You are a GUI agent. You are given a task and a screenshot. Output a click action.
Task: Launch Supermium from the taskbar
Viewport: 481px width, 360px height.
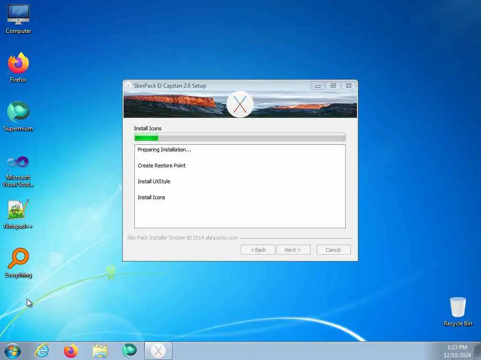129,351
